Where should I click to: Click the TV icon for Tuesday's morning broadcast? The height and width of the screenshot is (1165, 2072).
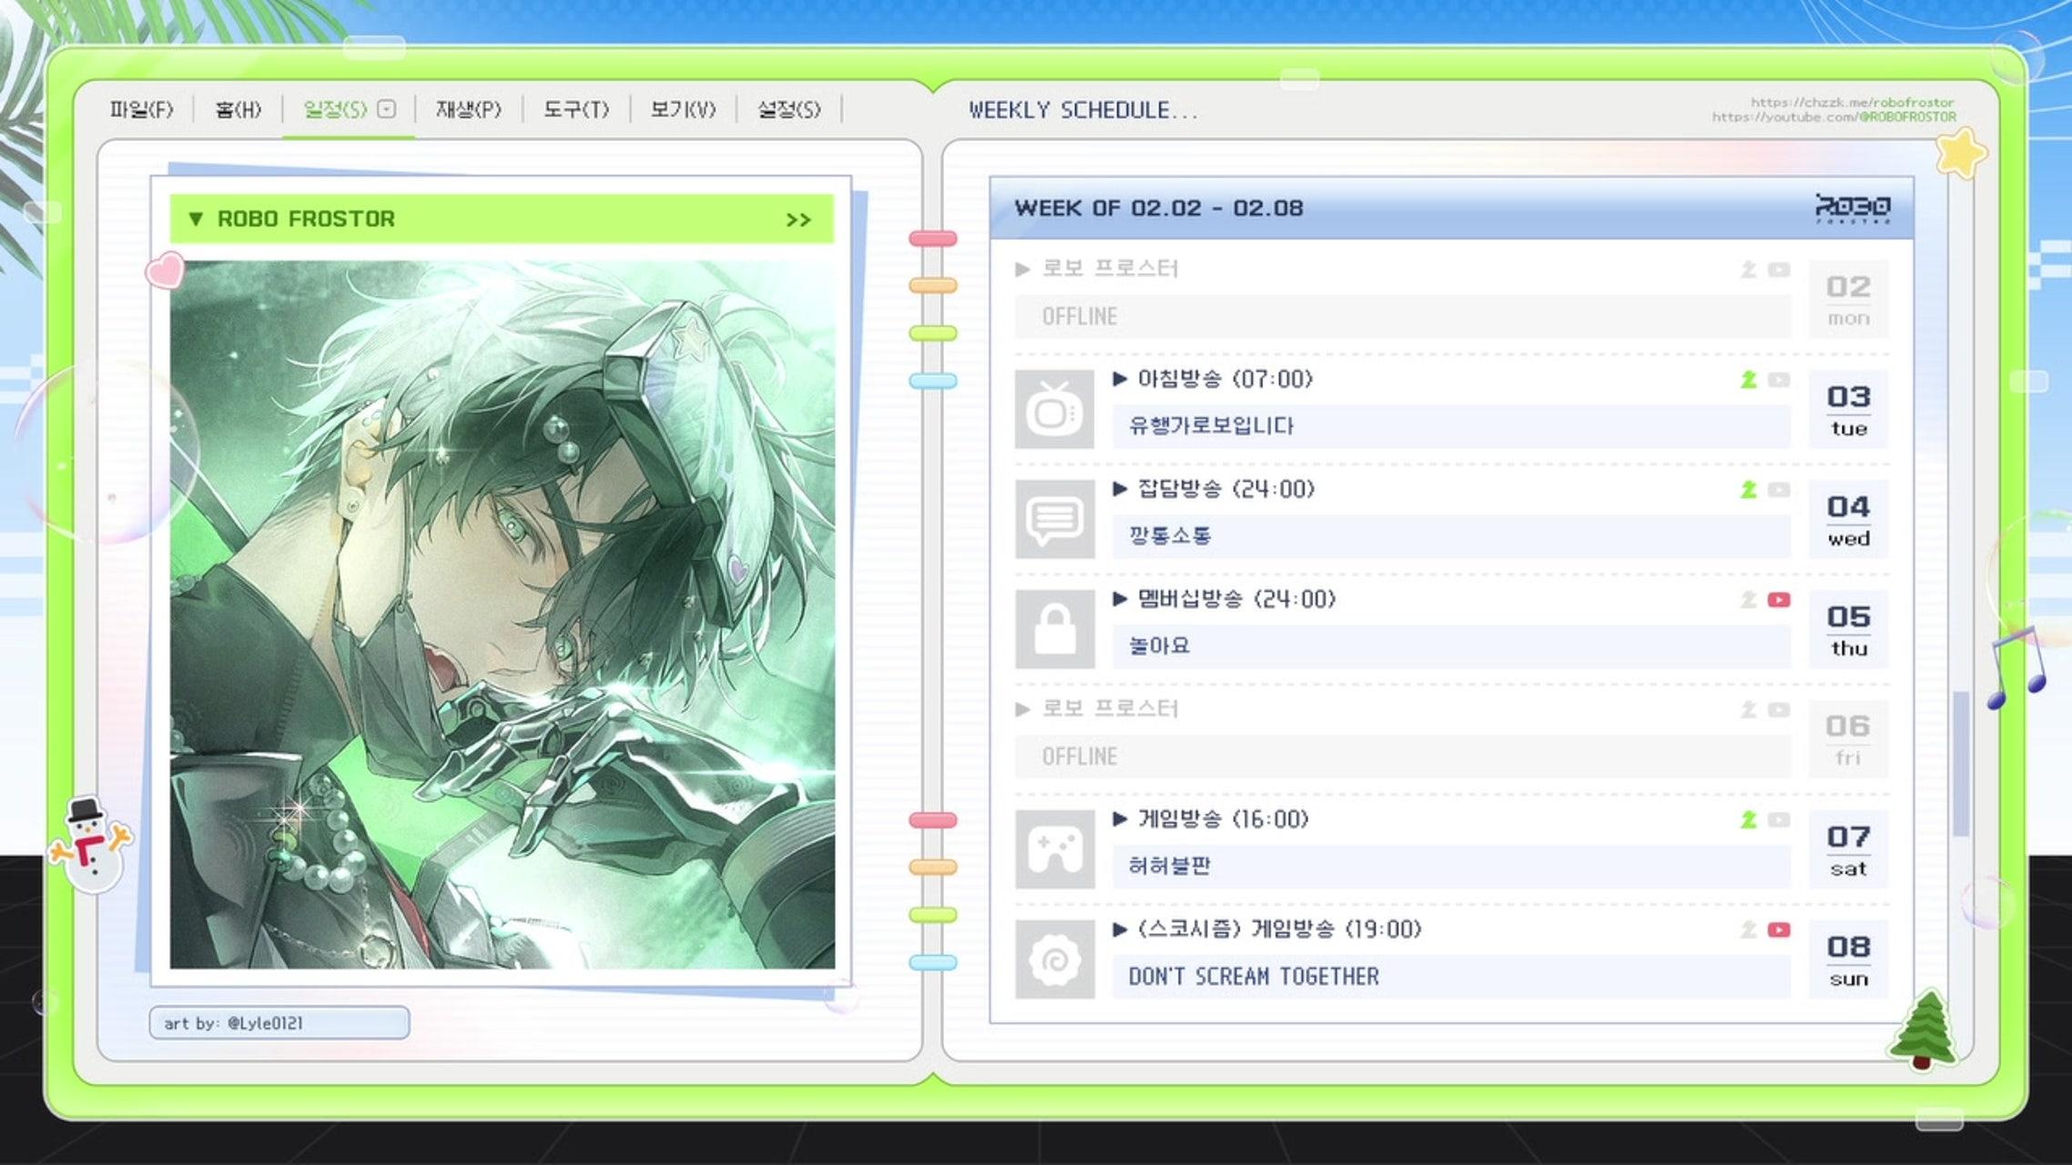(x=1054, y=410)
